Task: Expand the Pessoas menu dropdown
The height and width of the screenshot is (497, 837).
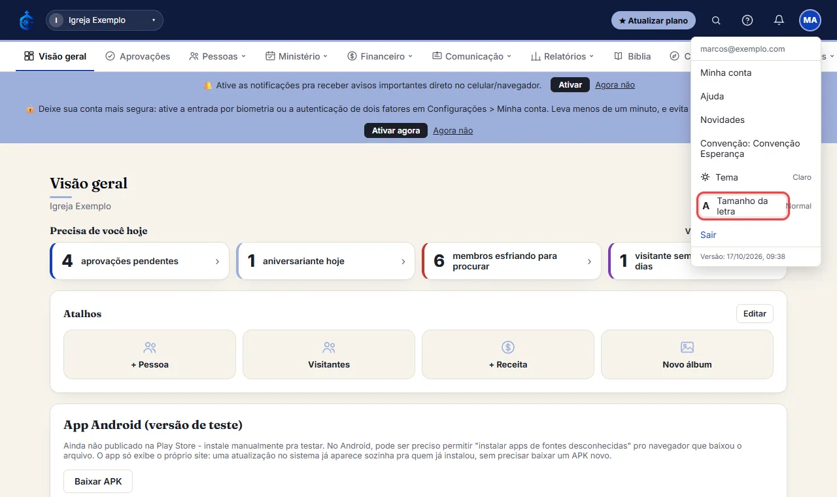Action: pyautogui.click(x=217, y=56)
